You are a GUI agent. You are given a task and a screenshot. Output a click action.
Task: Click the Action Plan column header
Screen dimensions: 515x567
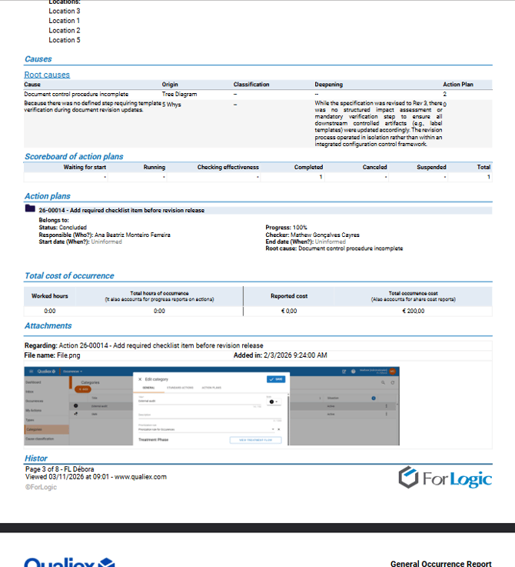[457, 85]
